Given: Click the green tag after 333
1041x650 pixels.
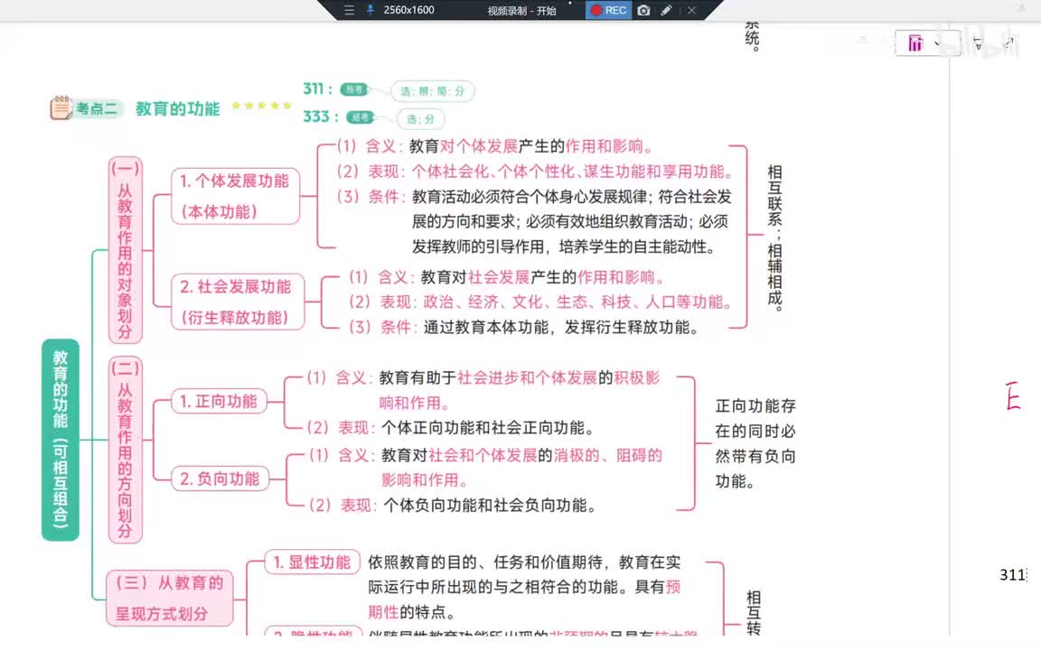Looking at the screenshot, I should click(x=361, y=117).
